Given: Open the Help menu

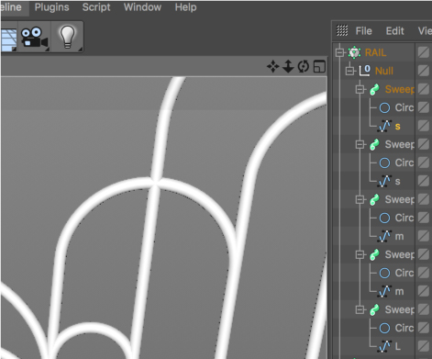Looking at the screenshot, I should (185, 7).
